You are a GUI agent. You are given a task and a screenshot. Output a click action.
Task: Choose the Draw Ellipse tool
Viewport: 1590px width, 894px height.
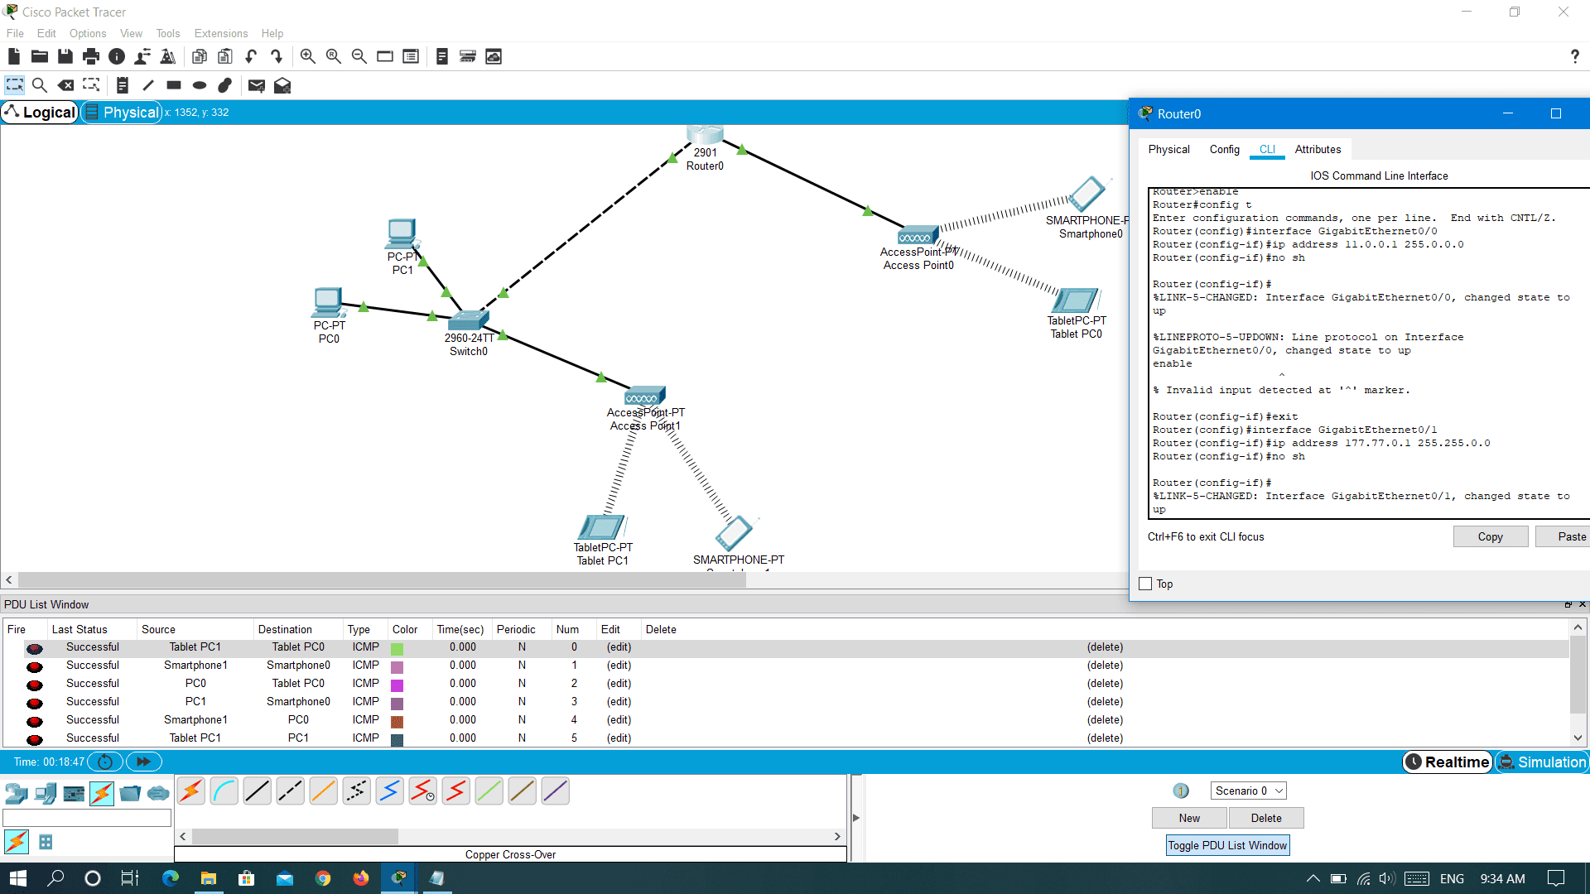tap(200, 85)
